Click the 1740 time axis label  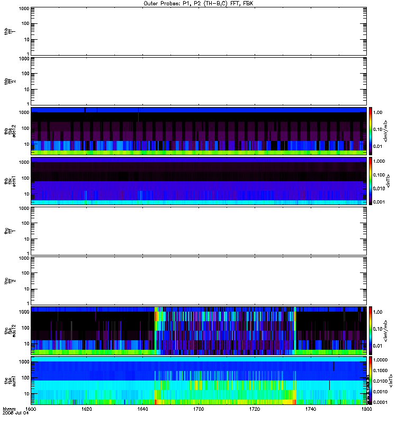[311, 409]
